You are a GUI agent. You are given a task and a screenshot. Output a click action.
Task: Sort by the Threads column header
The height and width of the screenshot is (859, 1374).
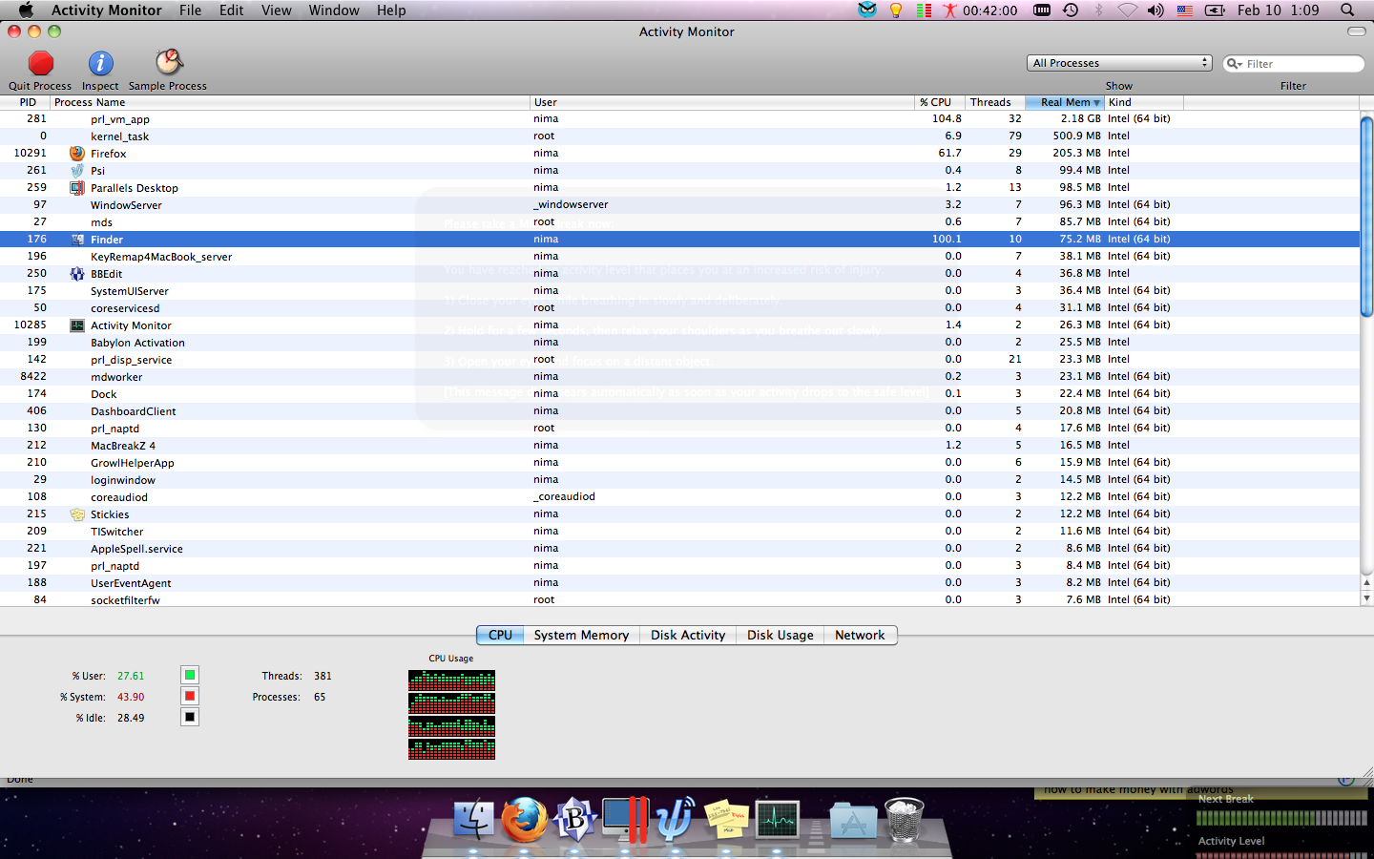(x=995, y=102)
